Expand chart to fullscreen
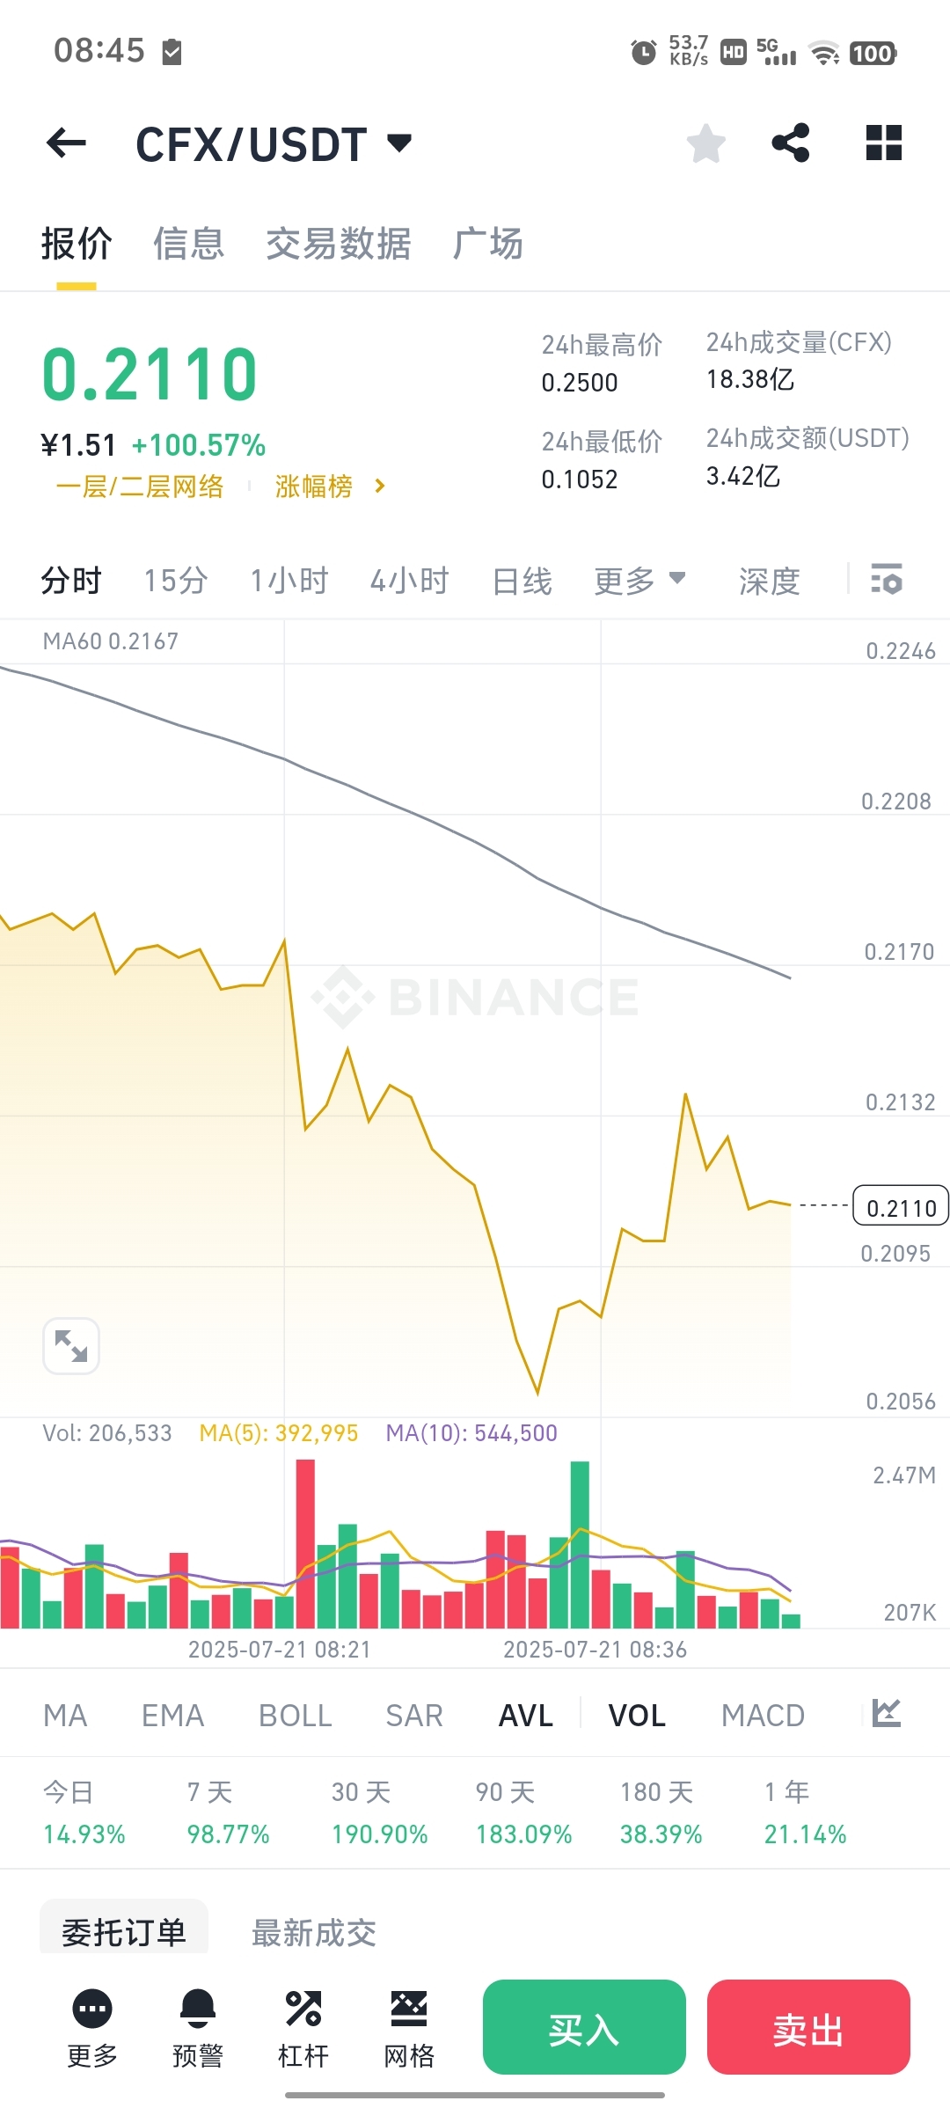Viewport: 950px width, 2101px height. coord(71,1346)
